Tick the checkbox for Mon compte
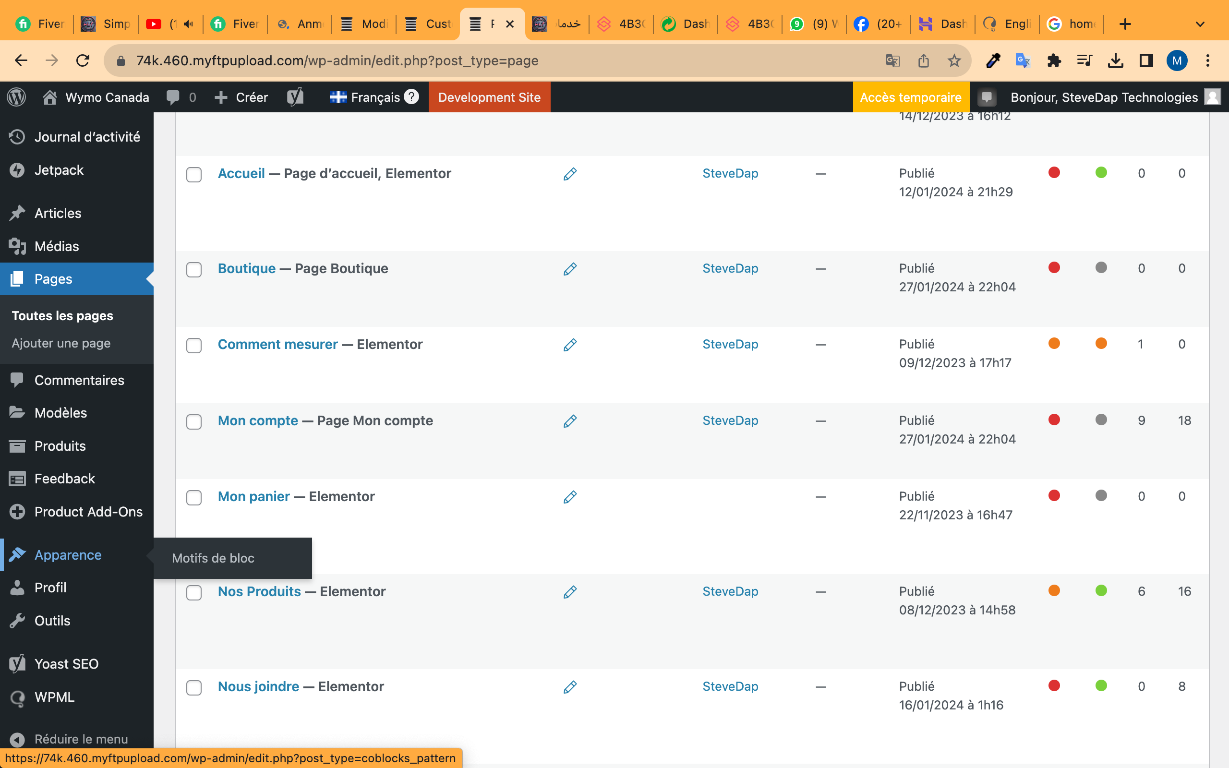 (193, 421)
